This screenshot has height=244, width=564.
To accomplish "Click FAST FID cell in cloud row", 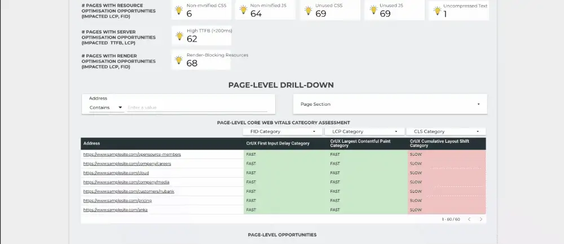I will pos(286,173).
